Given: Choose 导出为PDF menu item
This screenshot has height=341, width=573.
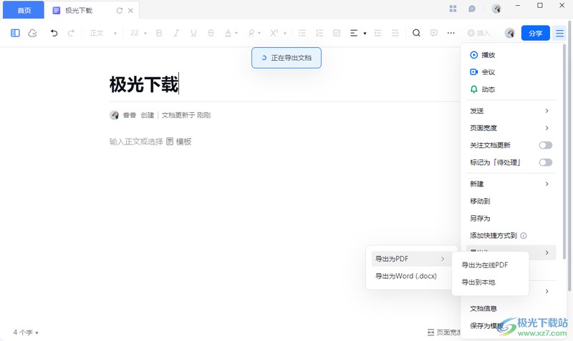Looking at the screenshot, I should 410,259.
